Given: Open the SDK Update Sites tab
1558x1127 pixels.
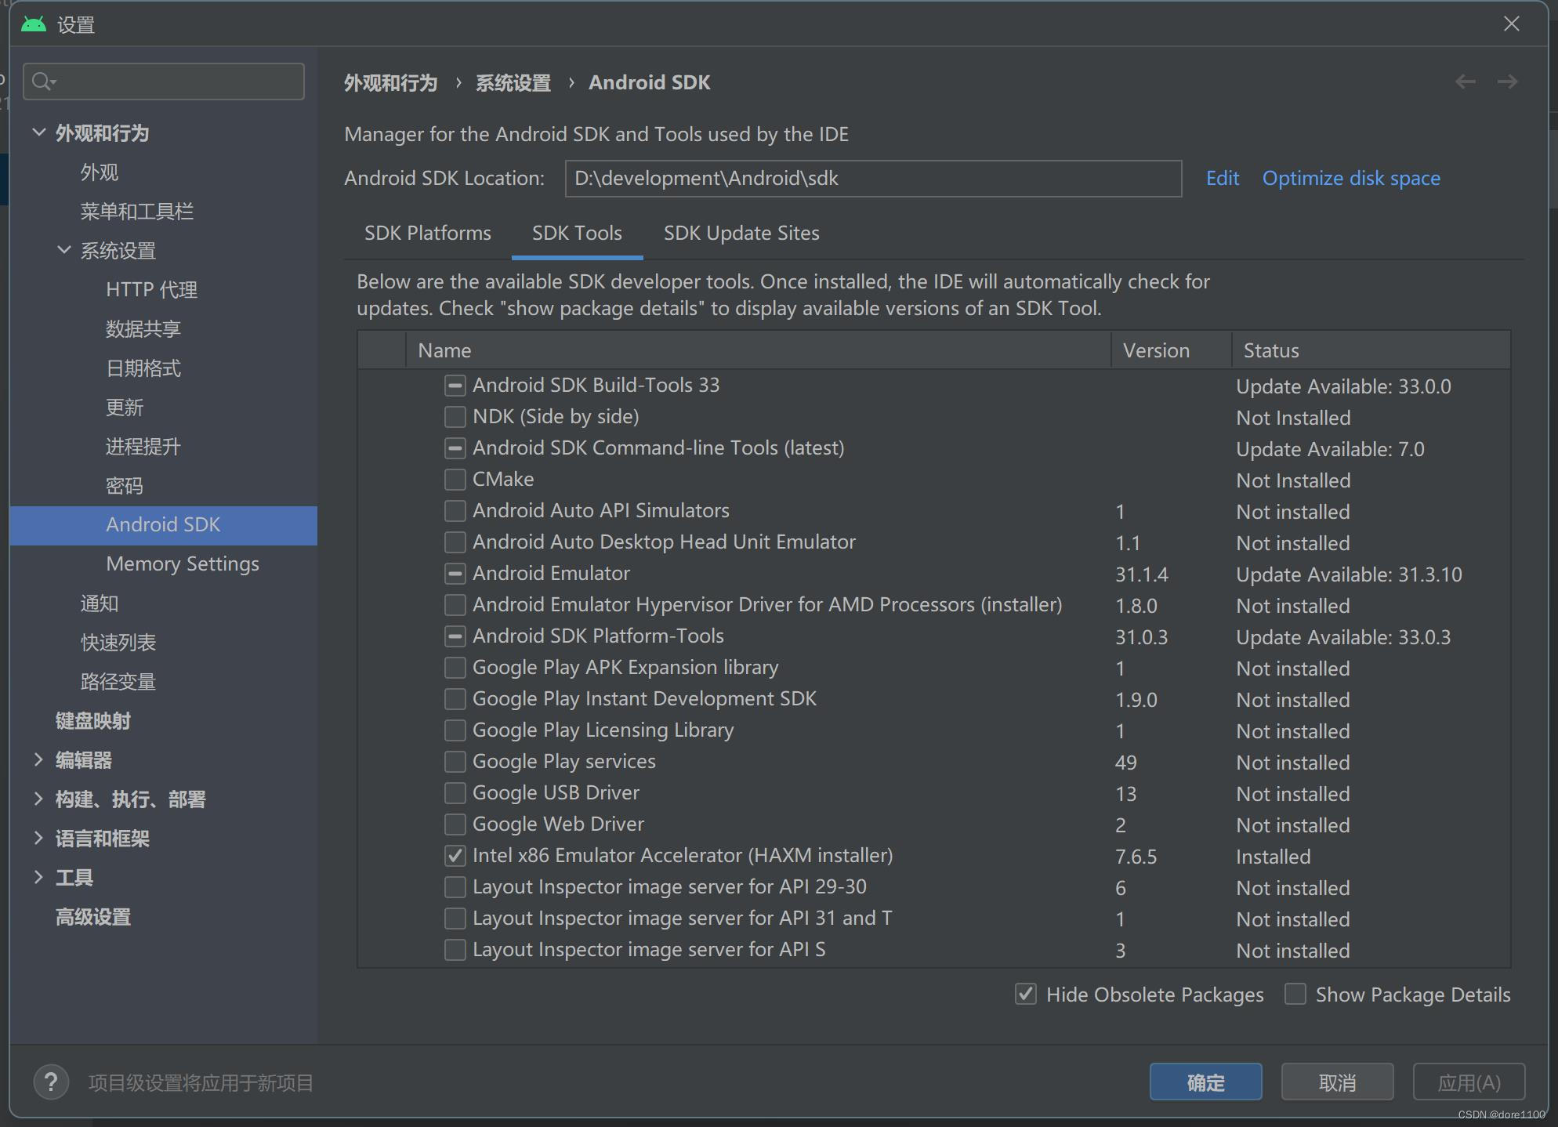Looking at the screenshot, I should pyautogui.click(x=741, y=234).
